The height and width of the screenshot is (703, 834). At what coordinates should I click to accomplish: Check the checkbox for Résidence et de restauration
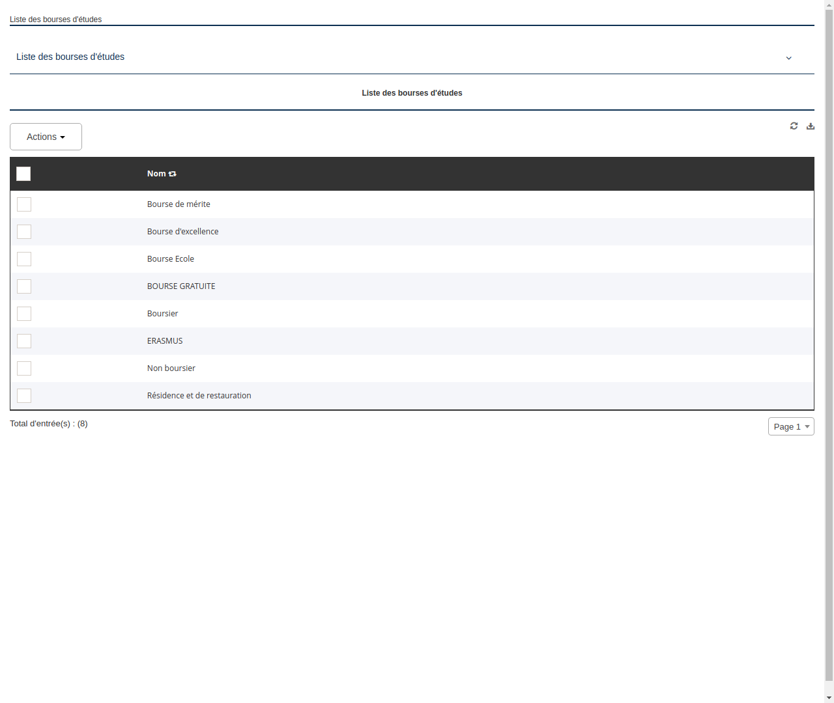point(24,395)
